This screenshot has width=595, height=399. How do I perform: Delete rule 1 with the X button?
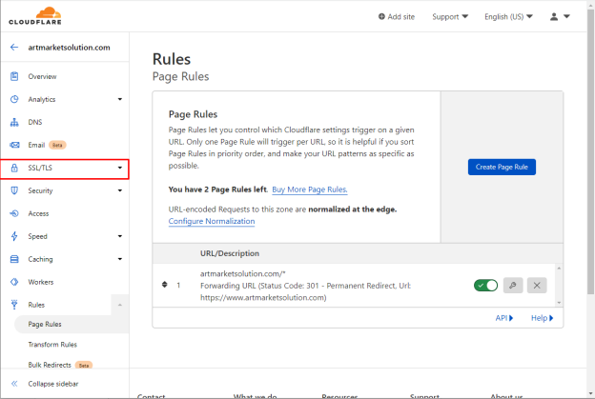tap(537, 286)
